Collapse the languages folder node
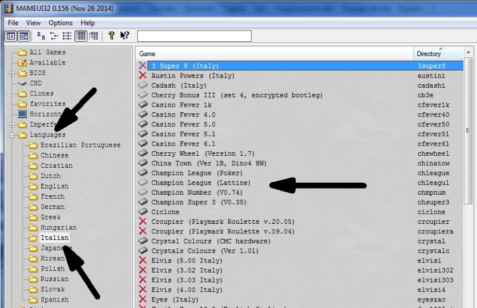 (11, 135)
